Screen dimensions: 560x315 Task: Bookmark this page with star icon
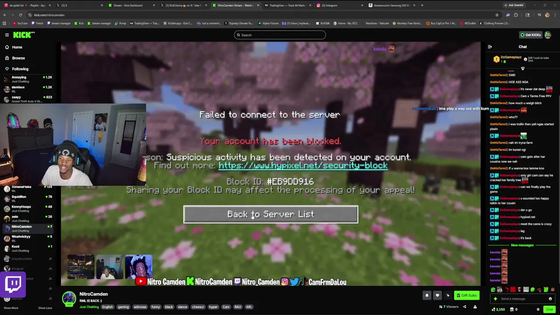497,15
